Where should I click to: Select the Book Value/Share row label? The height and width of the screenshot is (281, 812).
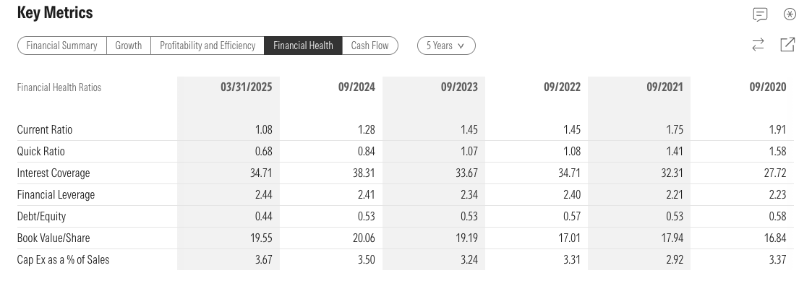tap(54, 238)
